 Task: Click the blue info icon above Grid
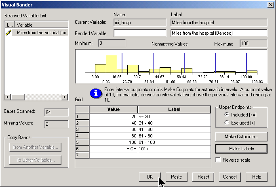tap(95, 93)
